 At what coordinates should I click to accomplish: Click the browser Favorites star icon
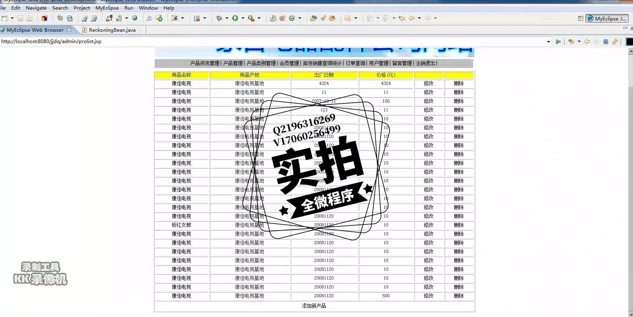[x=571, y=41]
